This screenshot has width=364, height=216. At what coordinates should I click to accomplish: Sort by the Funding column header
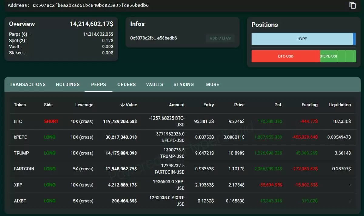[309, 105]
